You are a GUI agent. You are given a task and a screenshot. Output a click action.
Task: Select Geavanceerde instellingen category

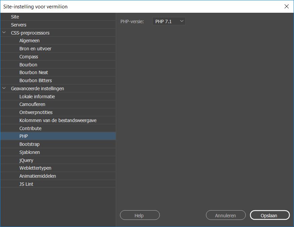click(x=58, y=89)
